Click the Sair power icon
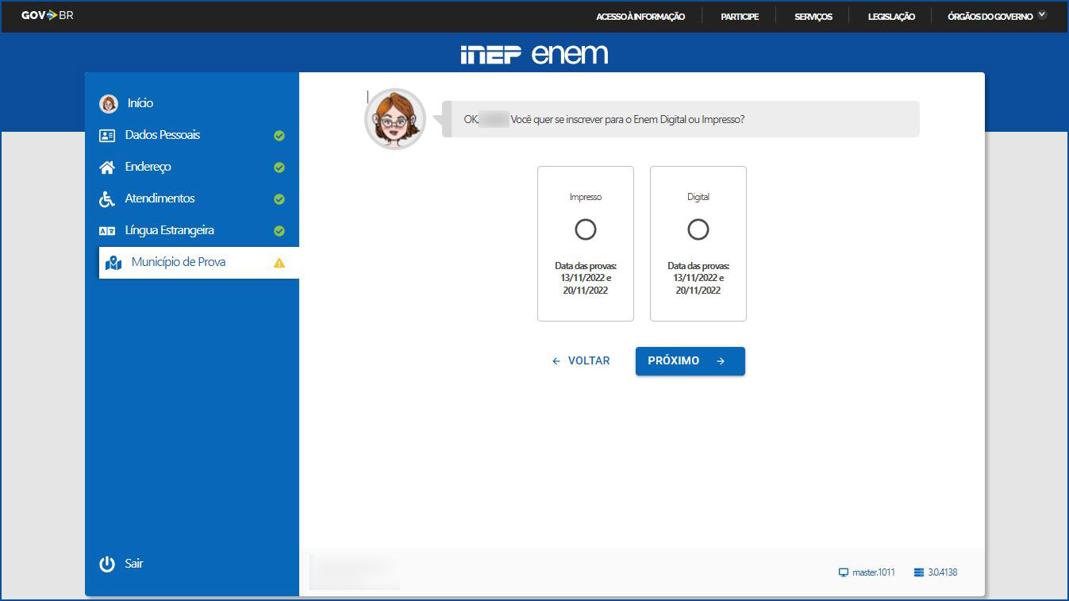Screen dimensions: 1069x601 [107, 564]
